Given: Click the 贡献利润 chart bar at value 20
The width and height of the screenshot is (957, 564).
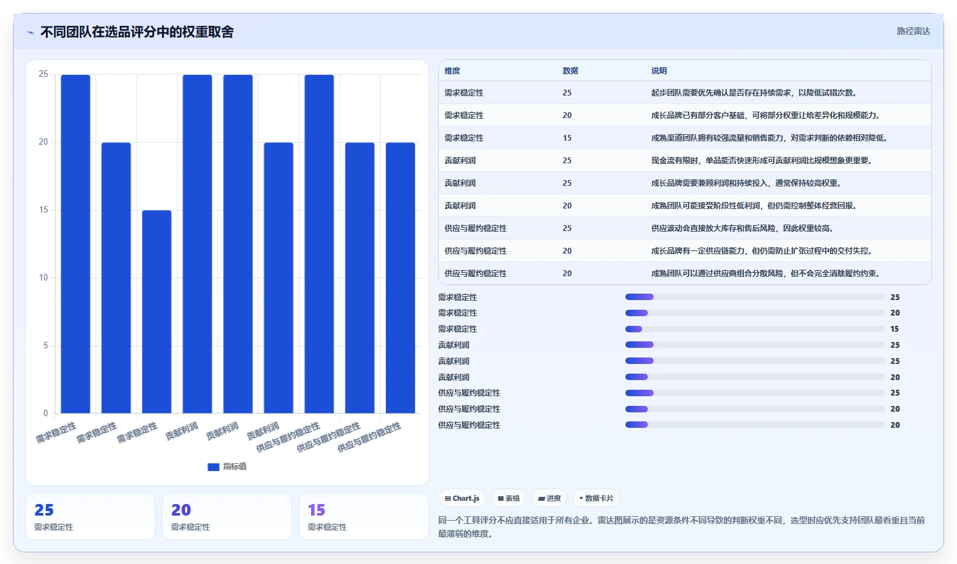Looking at the screenshot, I should click(x=279, y=277).
